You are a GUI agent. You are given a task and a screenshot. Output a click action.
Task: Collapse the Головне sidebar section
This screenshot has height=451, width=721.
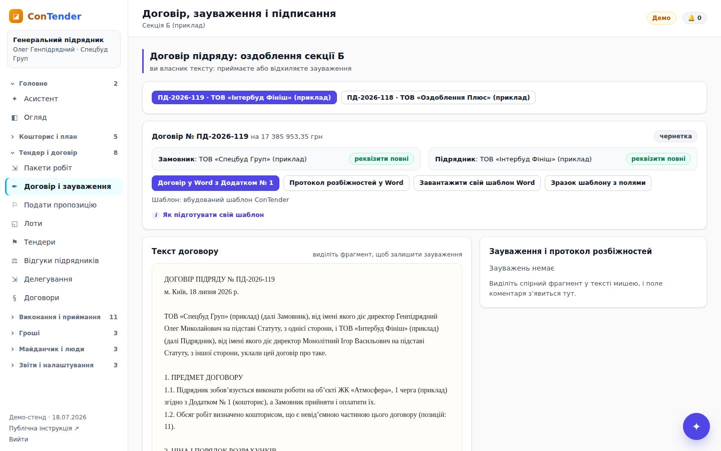click(64, 84)
